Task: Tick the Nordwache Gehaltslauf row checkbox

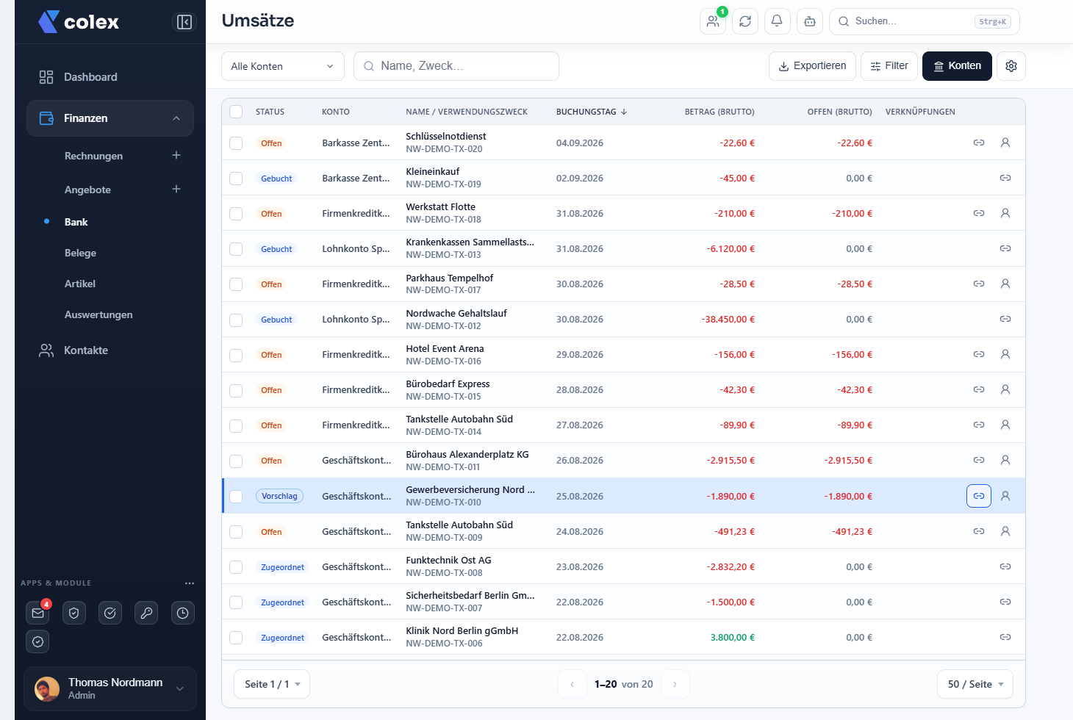Action: tap(236, 320)
